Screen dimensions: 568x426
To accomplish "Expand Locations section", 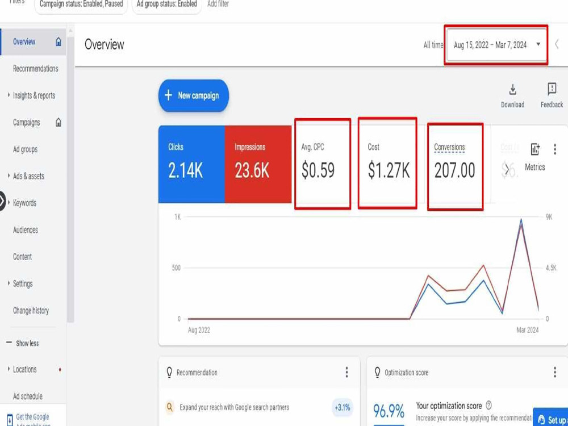I will pos(9,369).
